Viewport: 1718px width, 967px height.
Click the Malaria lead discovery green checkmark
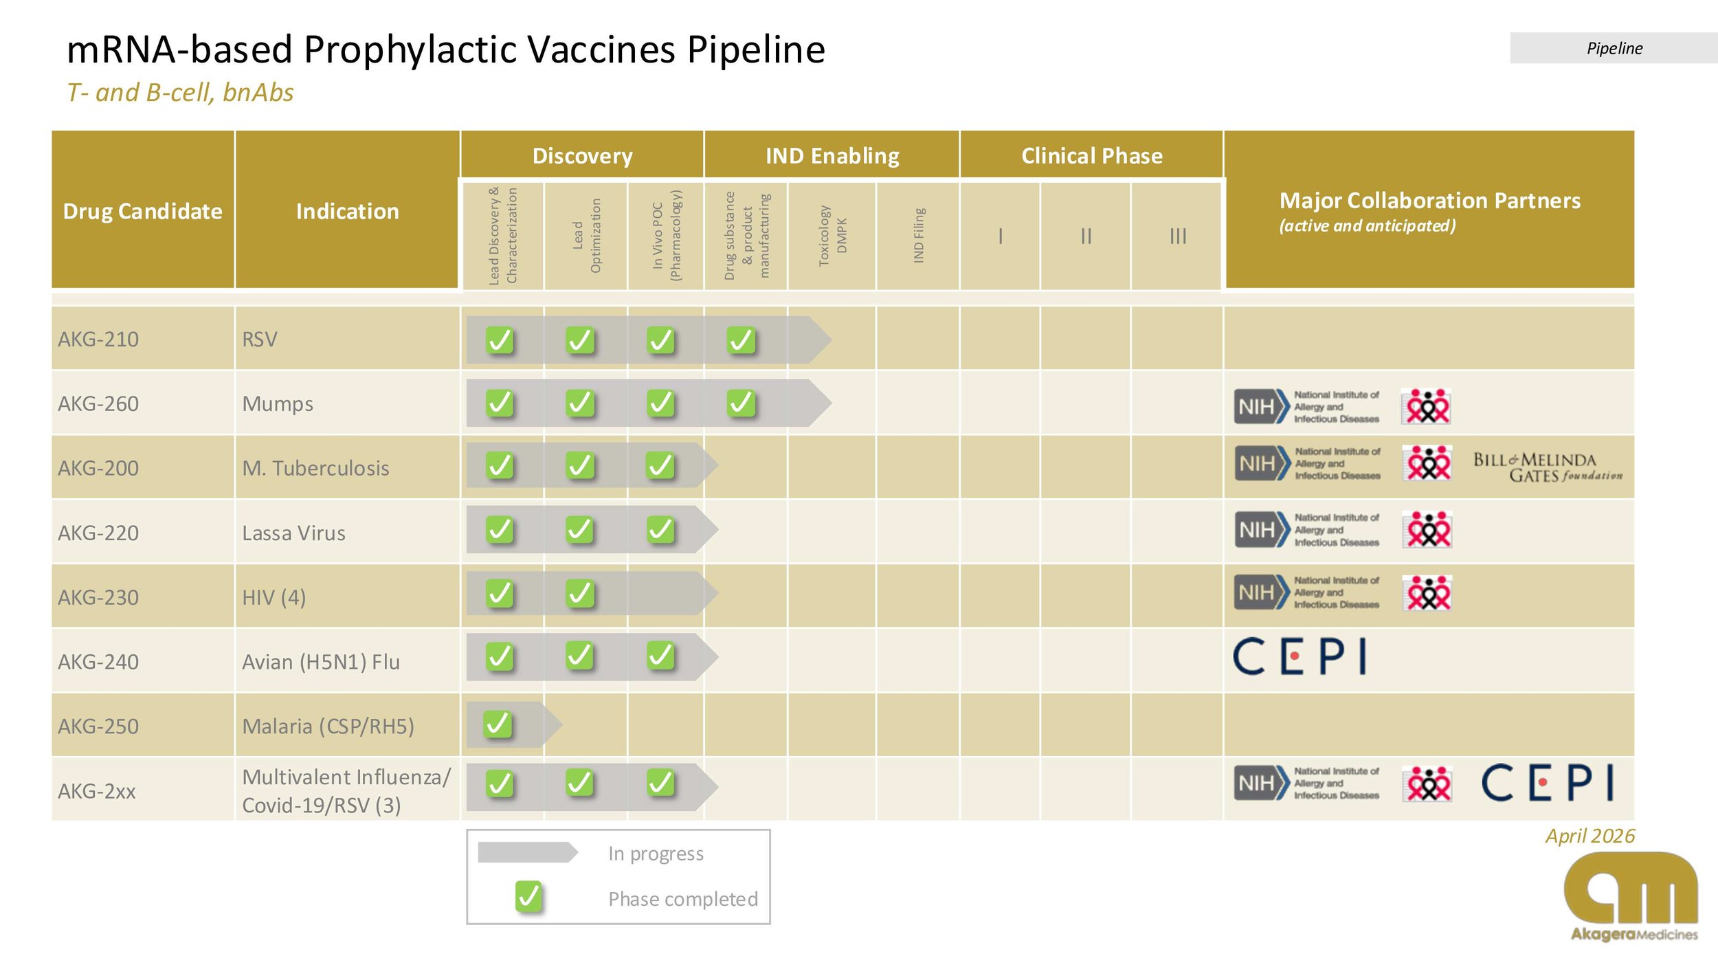click(498, 724)
